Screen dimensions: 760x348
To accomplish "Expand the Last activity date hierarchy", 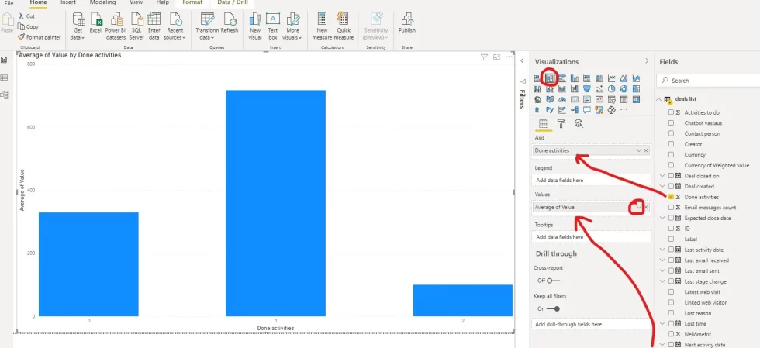I will 662,250.
